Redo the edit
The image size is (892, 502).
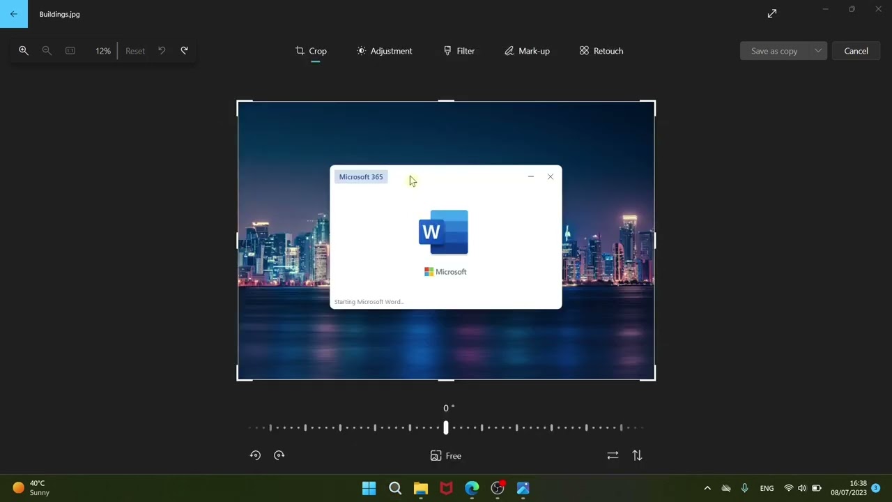pyautogui.click(x=185, y=50)
